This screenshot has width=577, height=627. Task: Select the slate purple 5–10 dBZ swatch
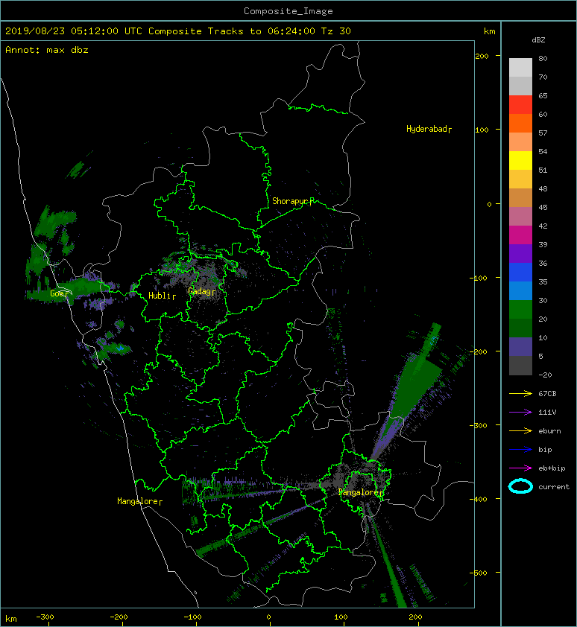(520, 347)
